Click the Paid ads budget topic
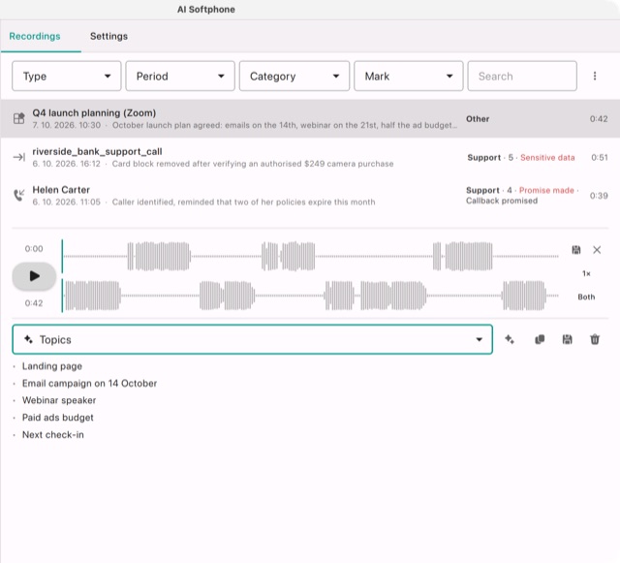 [58, 418]
